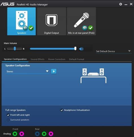Image resolution: width=134 pixels, height=137 pixels.
Task: Close the Realtek HD Audio Manager window
Action: click(x=131, y=4)
